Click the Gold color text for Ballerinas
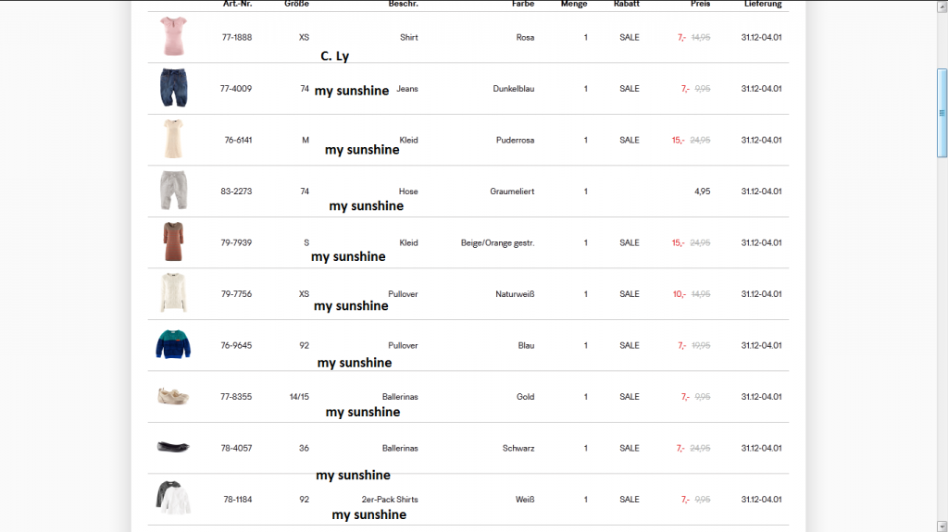This screenshot has width=948, height=532. [x=525, y=397]
